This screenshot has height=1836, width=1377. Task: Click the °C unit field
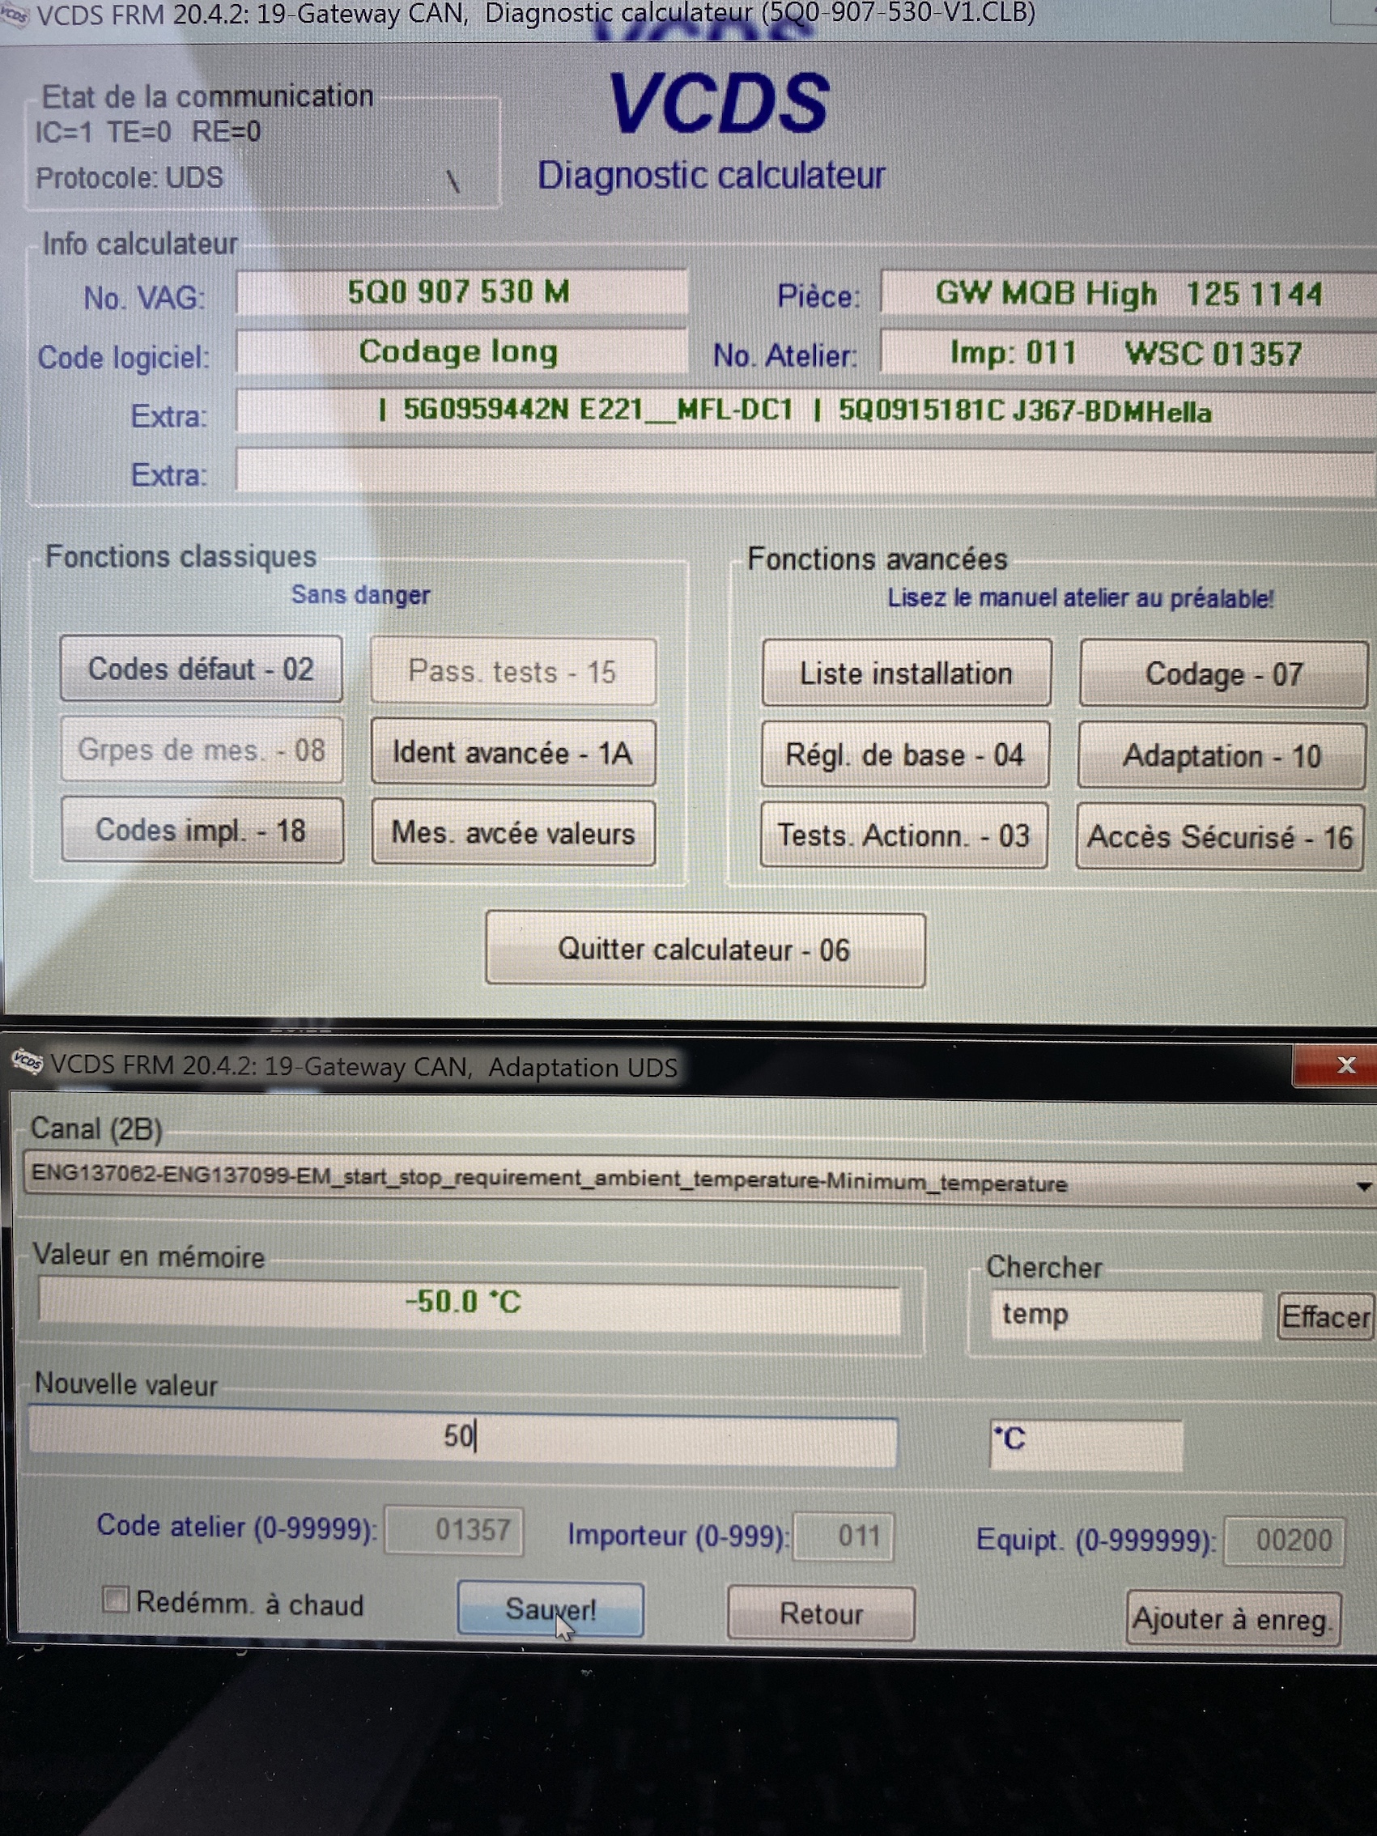click(x=1086, y=1444)
